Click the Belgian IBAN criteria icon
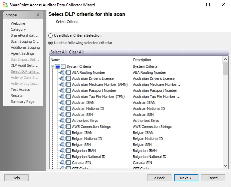Viewport: 231px width, 187px height. pos(63,133)
